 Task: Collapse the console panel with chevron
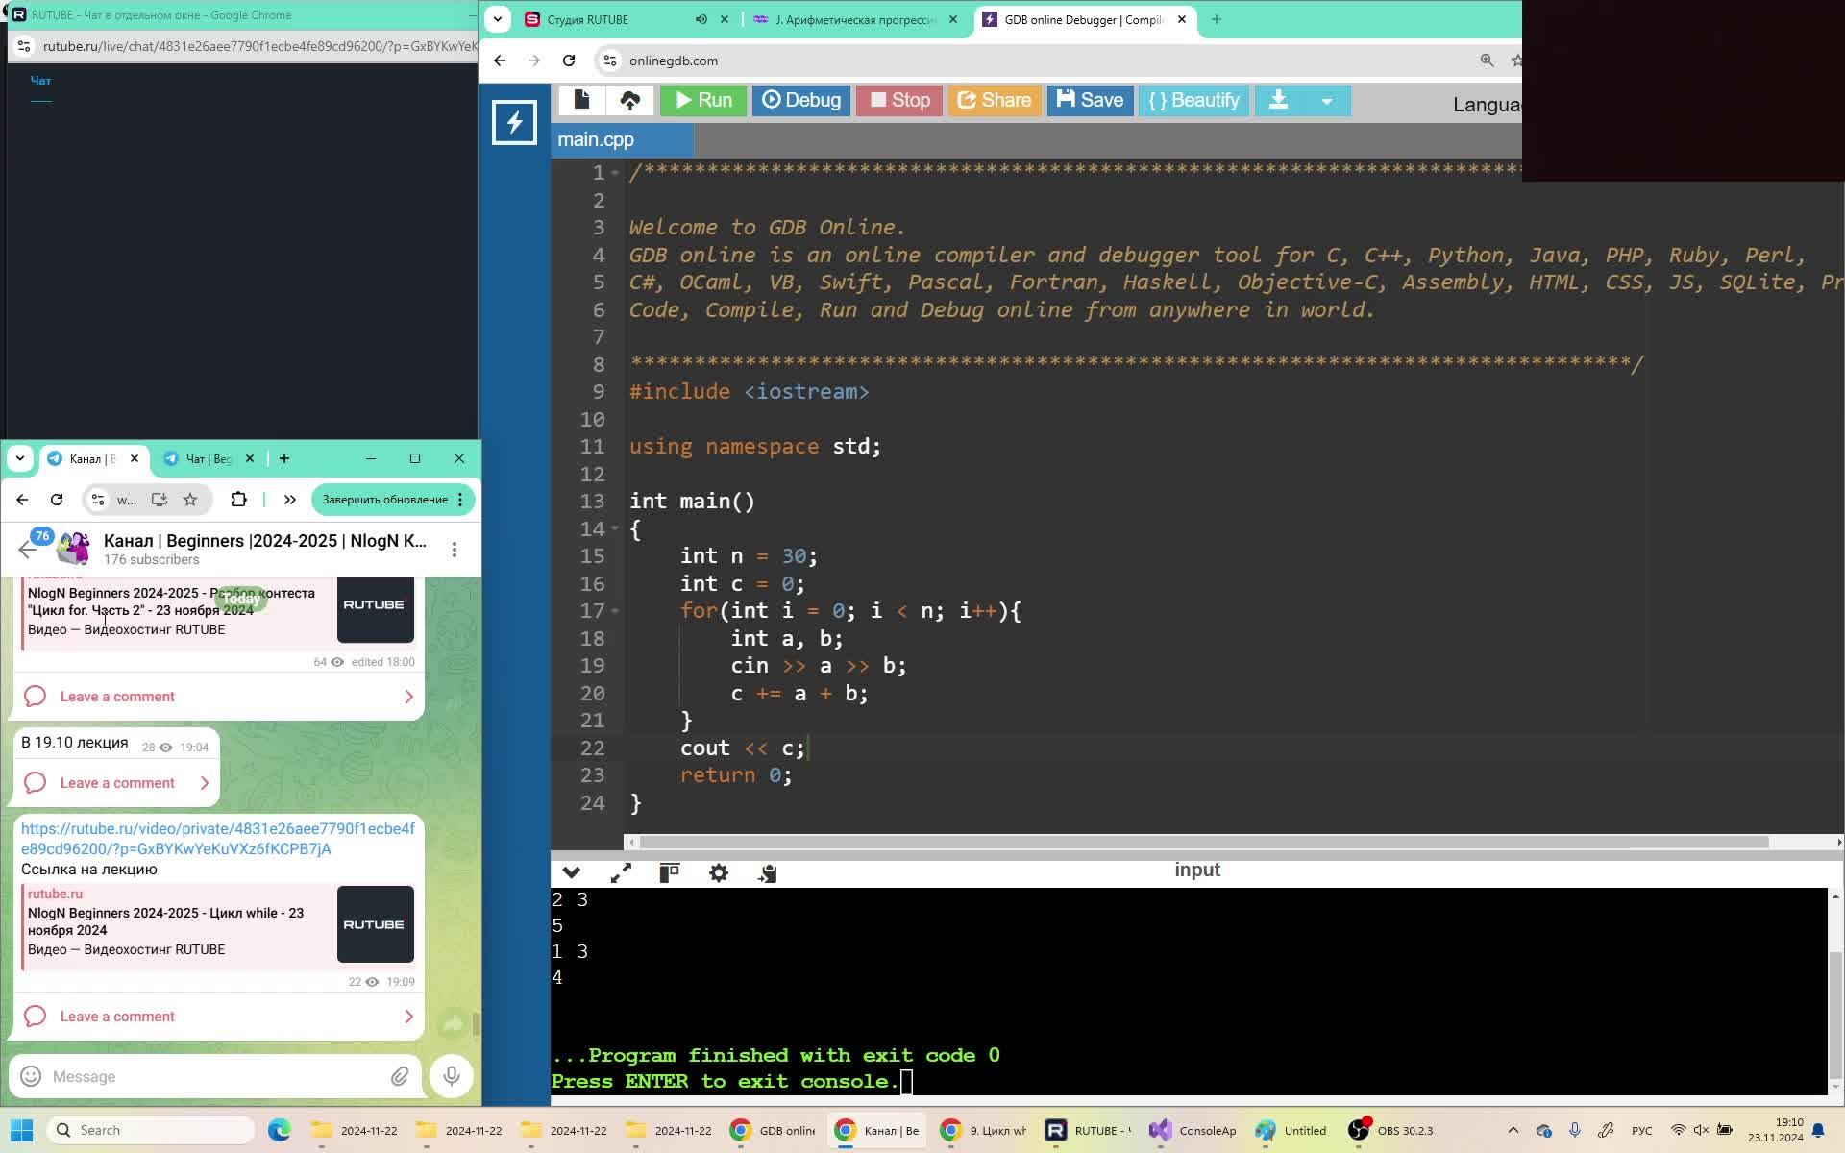[x=572, y=872]
